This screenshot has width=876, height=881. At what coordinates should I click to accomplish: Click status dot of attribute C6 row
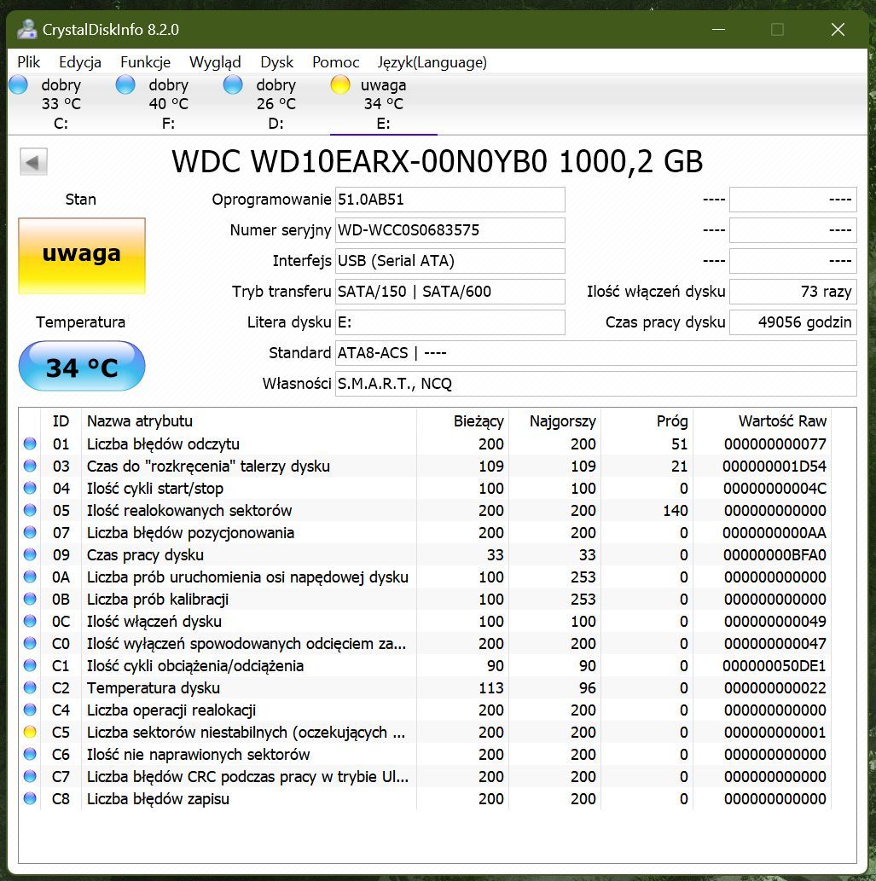[30, 754]
